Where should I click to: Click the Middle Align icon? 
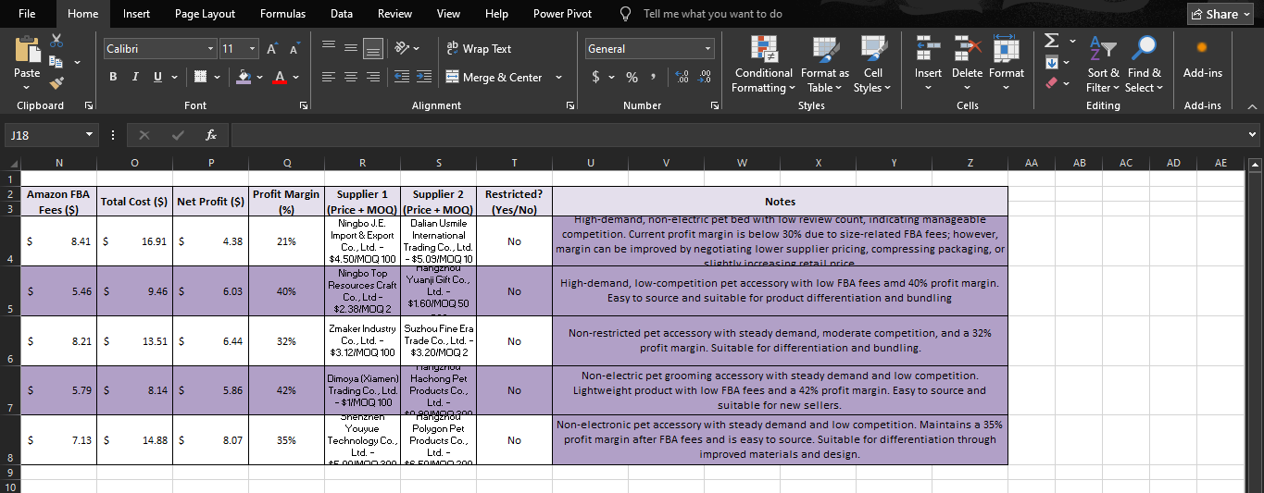tap(350, 49)
